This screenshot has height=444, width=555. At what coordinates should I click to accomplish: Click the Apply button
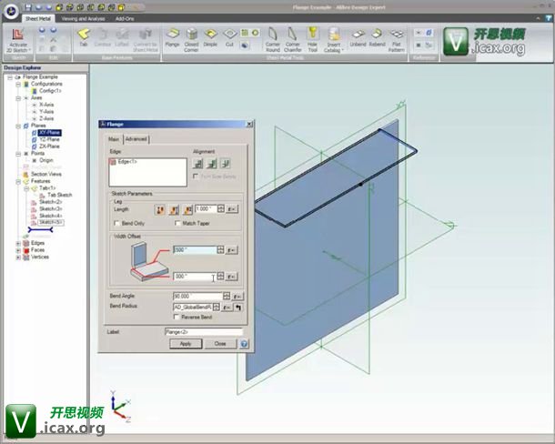click(x=186, y=344)
